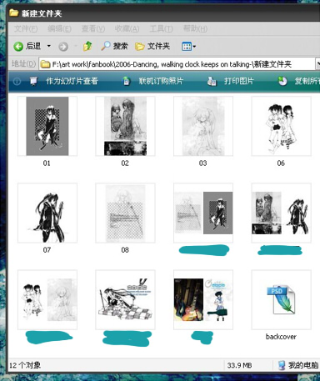Select the backcover PSD file icon
320x381 pixels.
click(281, 299)
